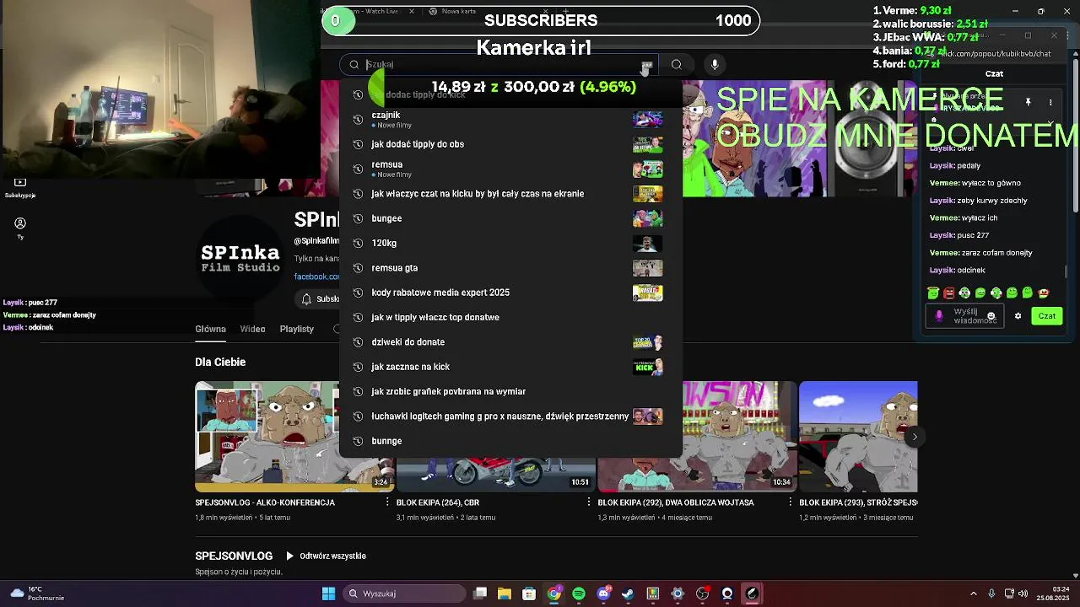Insert the green halo emote in chat
This screenshot has width=1080, height=607.
click(x=932, y=293)
